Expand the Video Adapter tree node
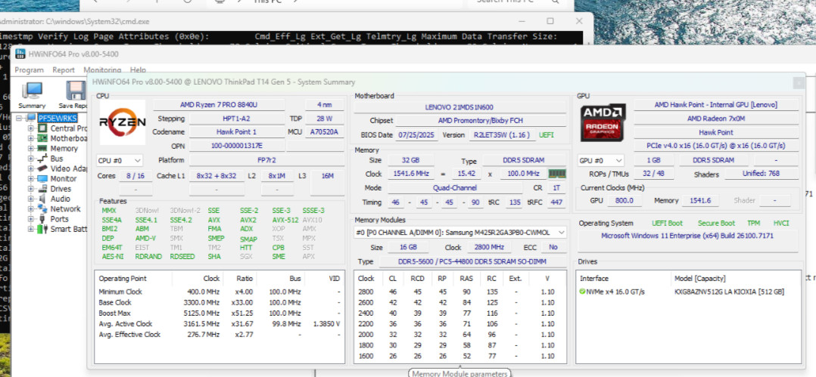 [31, 168]
